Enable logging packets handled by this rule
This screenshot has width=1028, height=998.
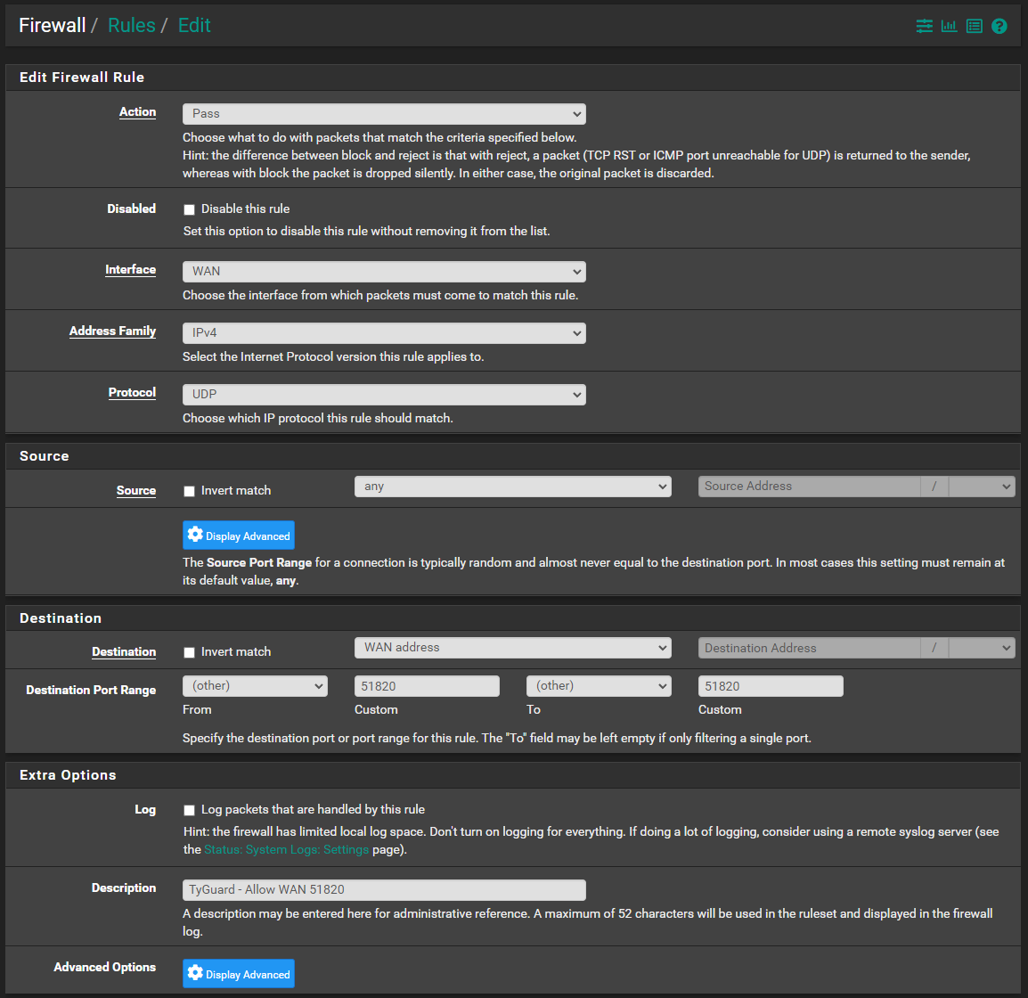pyautogui.click(x=189, y=811)
